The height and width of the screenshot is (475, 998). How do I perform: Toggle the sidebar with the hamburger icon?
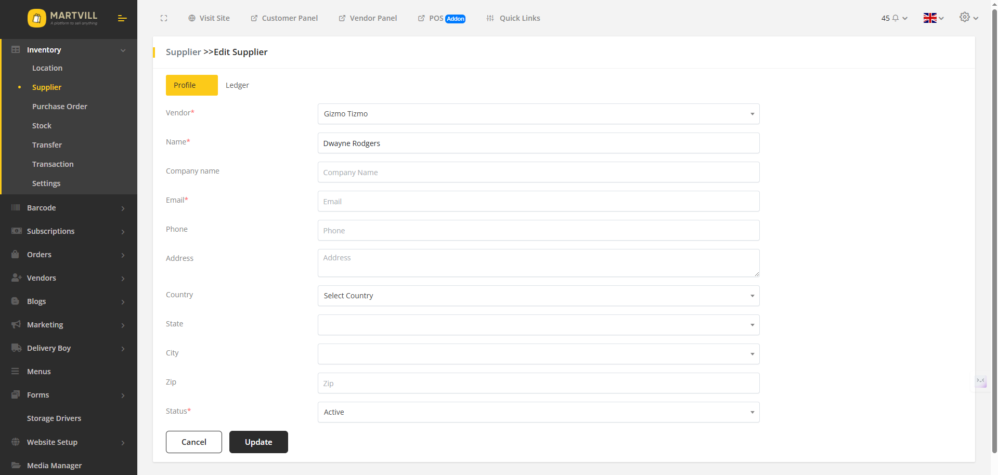point(122,18)
